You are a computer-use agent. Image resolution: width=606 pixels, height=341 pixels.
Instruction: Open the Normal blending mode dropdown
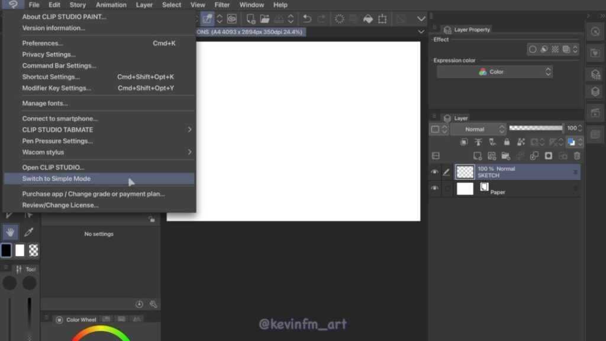(478, 129)
